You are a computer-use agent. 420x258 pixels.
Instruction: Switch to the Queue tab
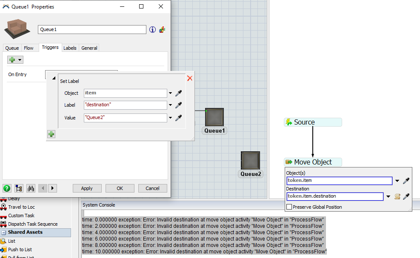12,48
